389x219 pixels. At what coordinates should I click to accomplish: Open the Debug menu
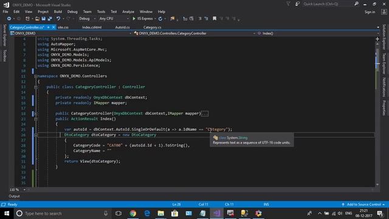(72, 12)
